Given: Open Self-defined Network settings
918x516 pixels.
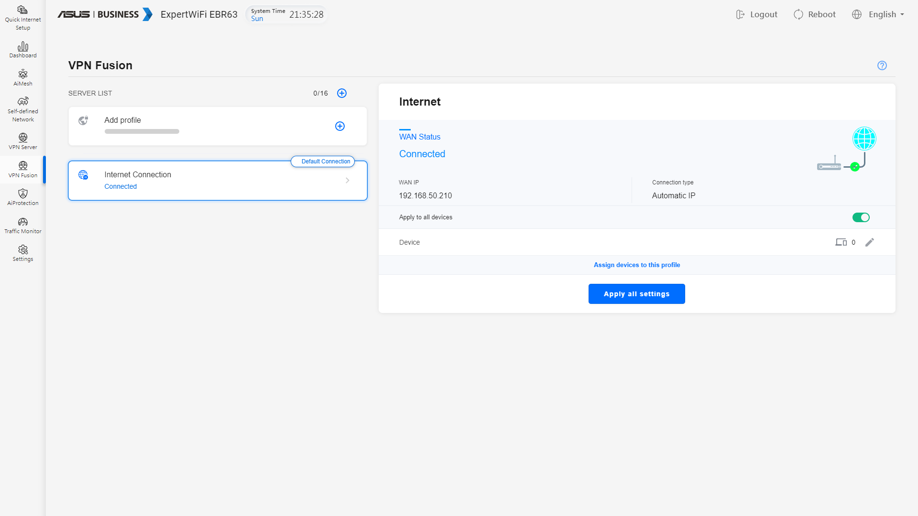Looking at the screenshot, I should pyautogui.click(x=22, y=109).
